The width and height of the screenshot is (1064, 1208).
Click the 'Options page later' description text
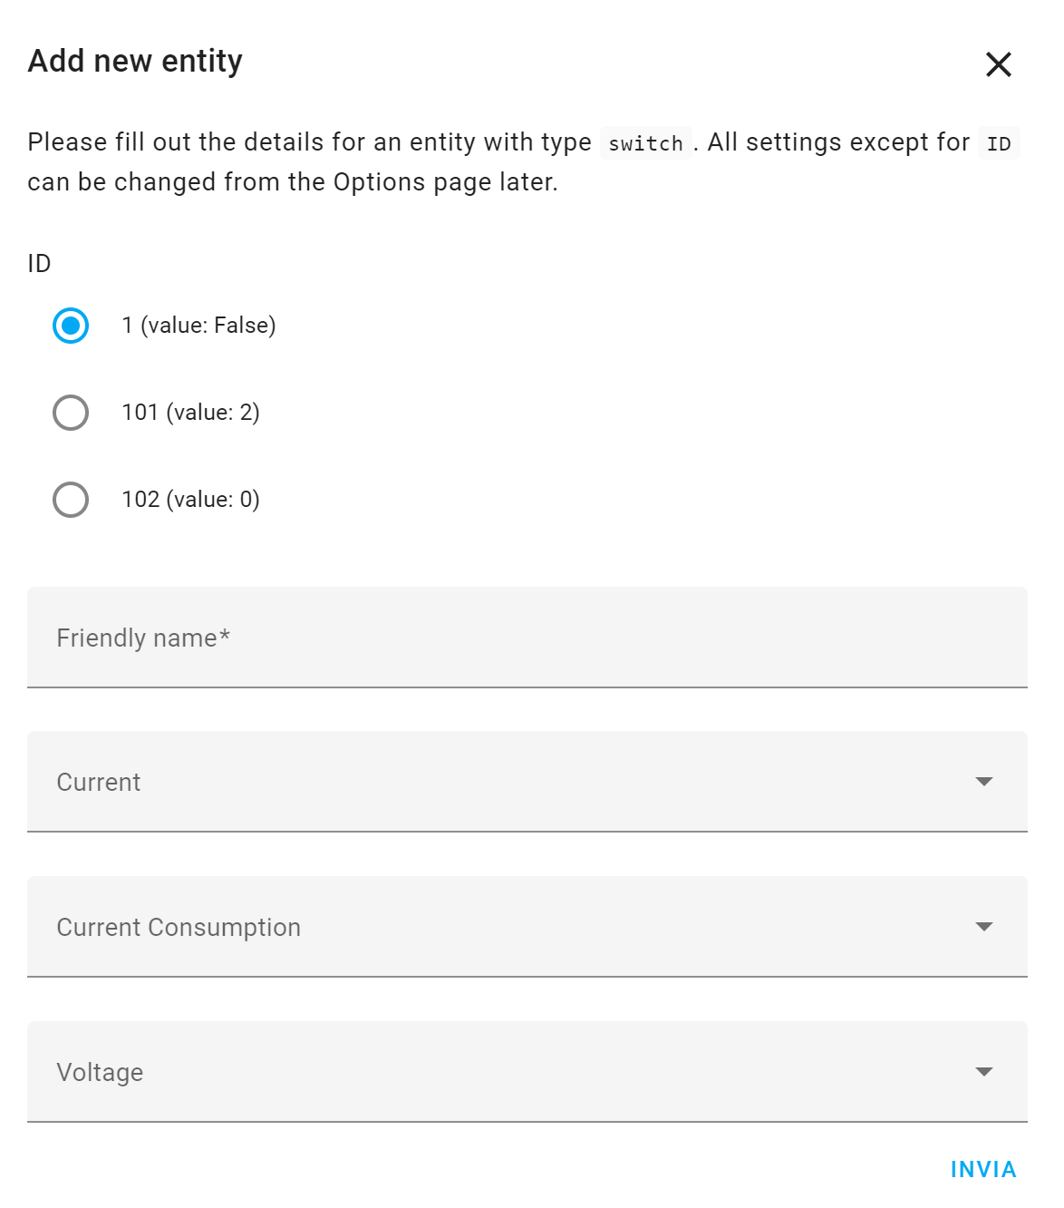(x=446, y=182)
